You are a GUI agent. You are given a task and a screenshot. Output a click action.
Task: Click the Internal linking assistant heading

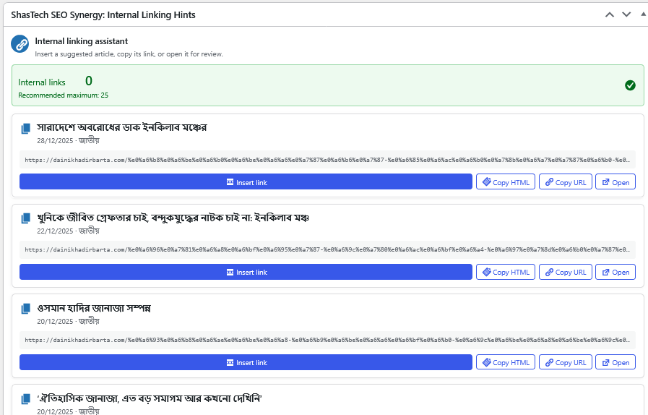82,41
